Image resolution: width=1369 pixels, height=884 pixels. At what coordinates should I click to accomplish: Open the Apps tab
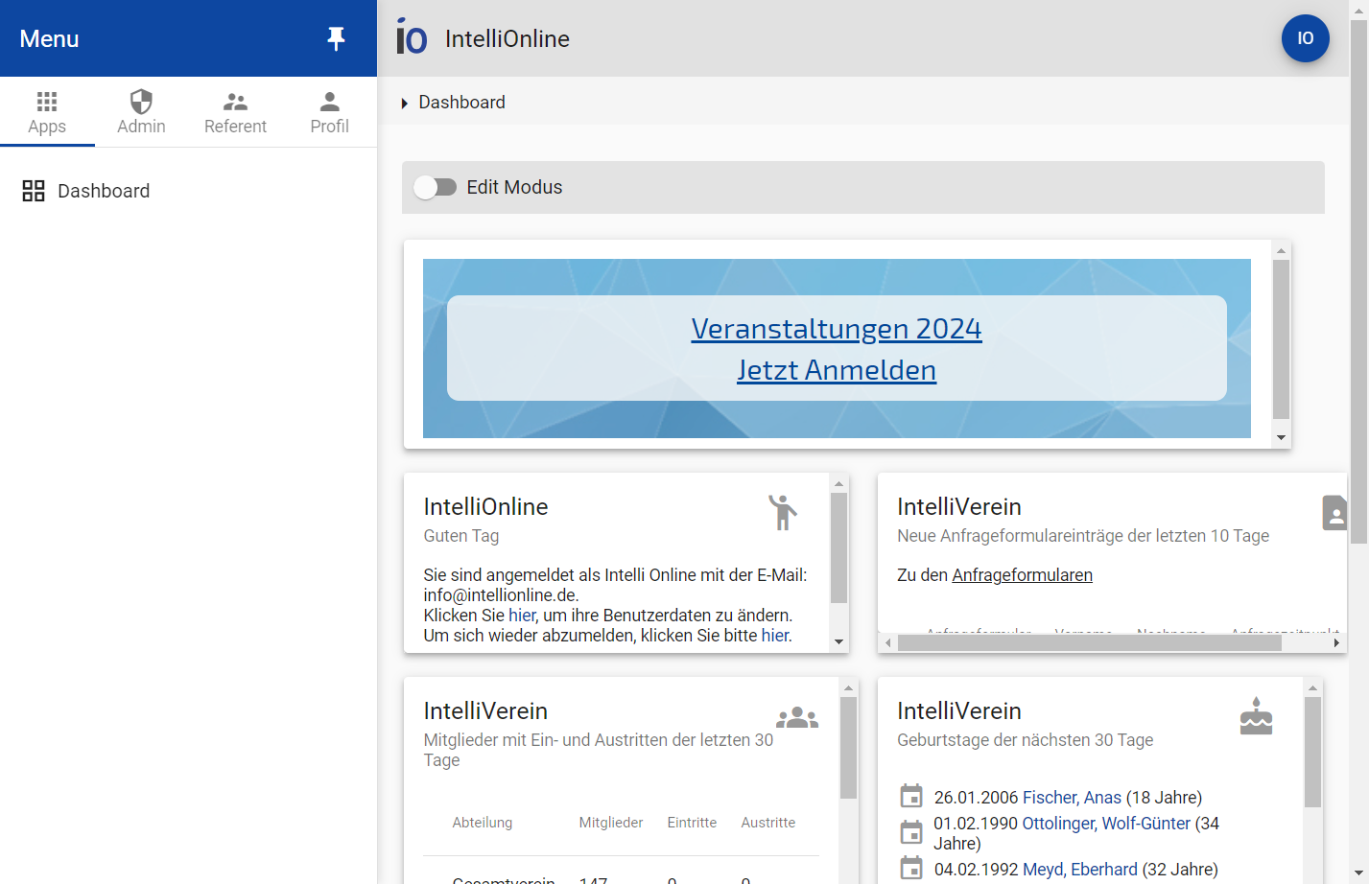(47, 112)
